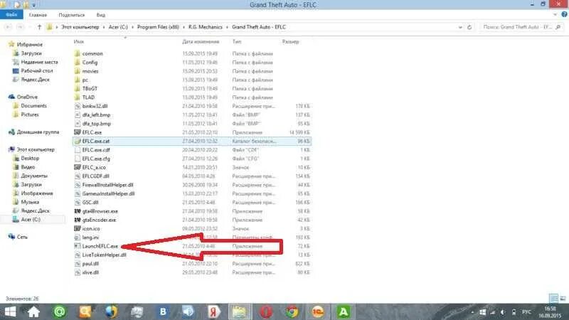Select the Config folder icon
Viewport: 569px width, 320px height.
(78, 63)
